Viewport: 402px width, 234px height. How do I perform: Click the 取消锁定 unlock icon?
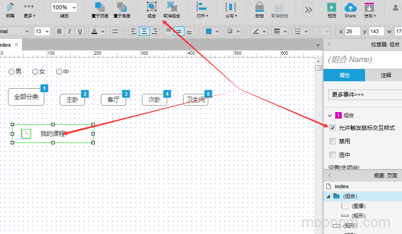tap(280, 7)
